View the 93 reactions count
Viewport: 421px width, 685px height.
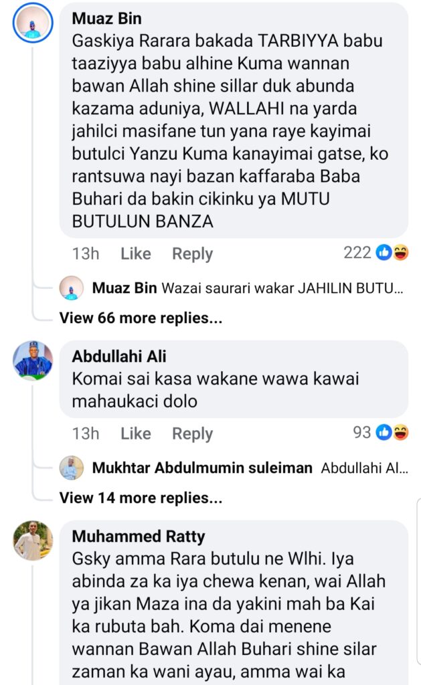pos(361,433)
